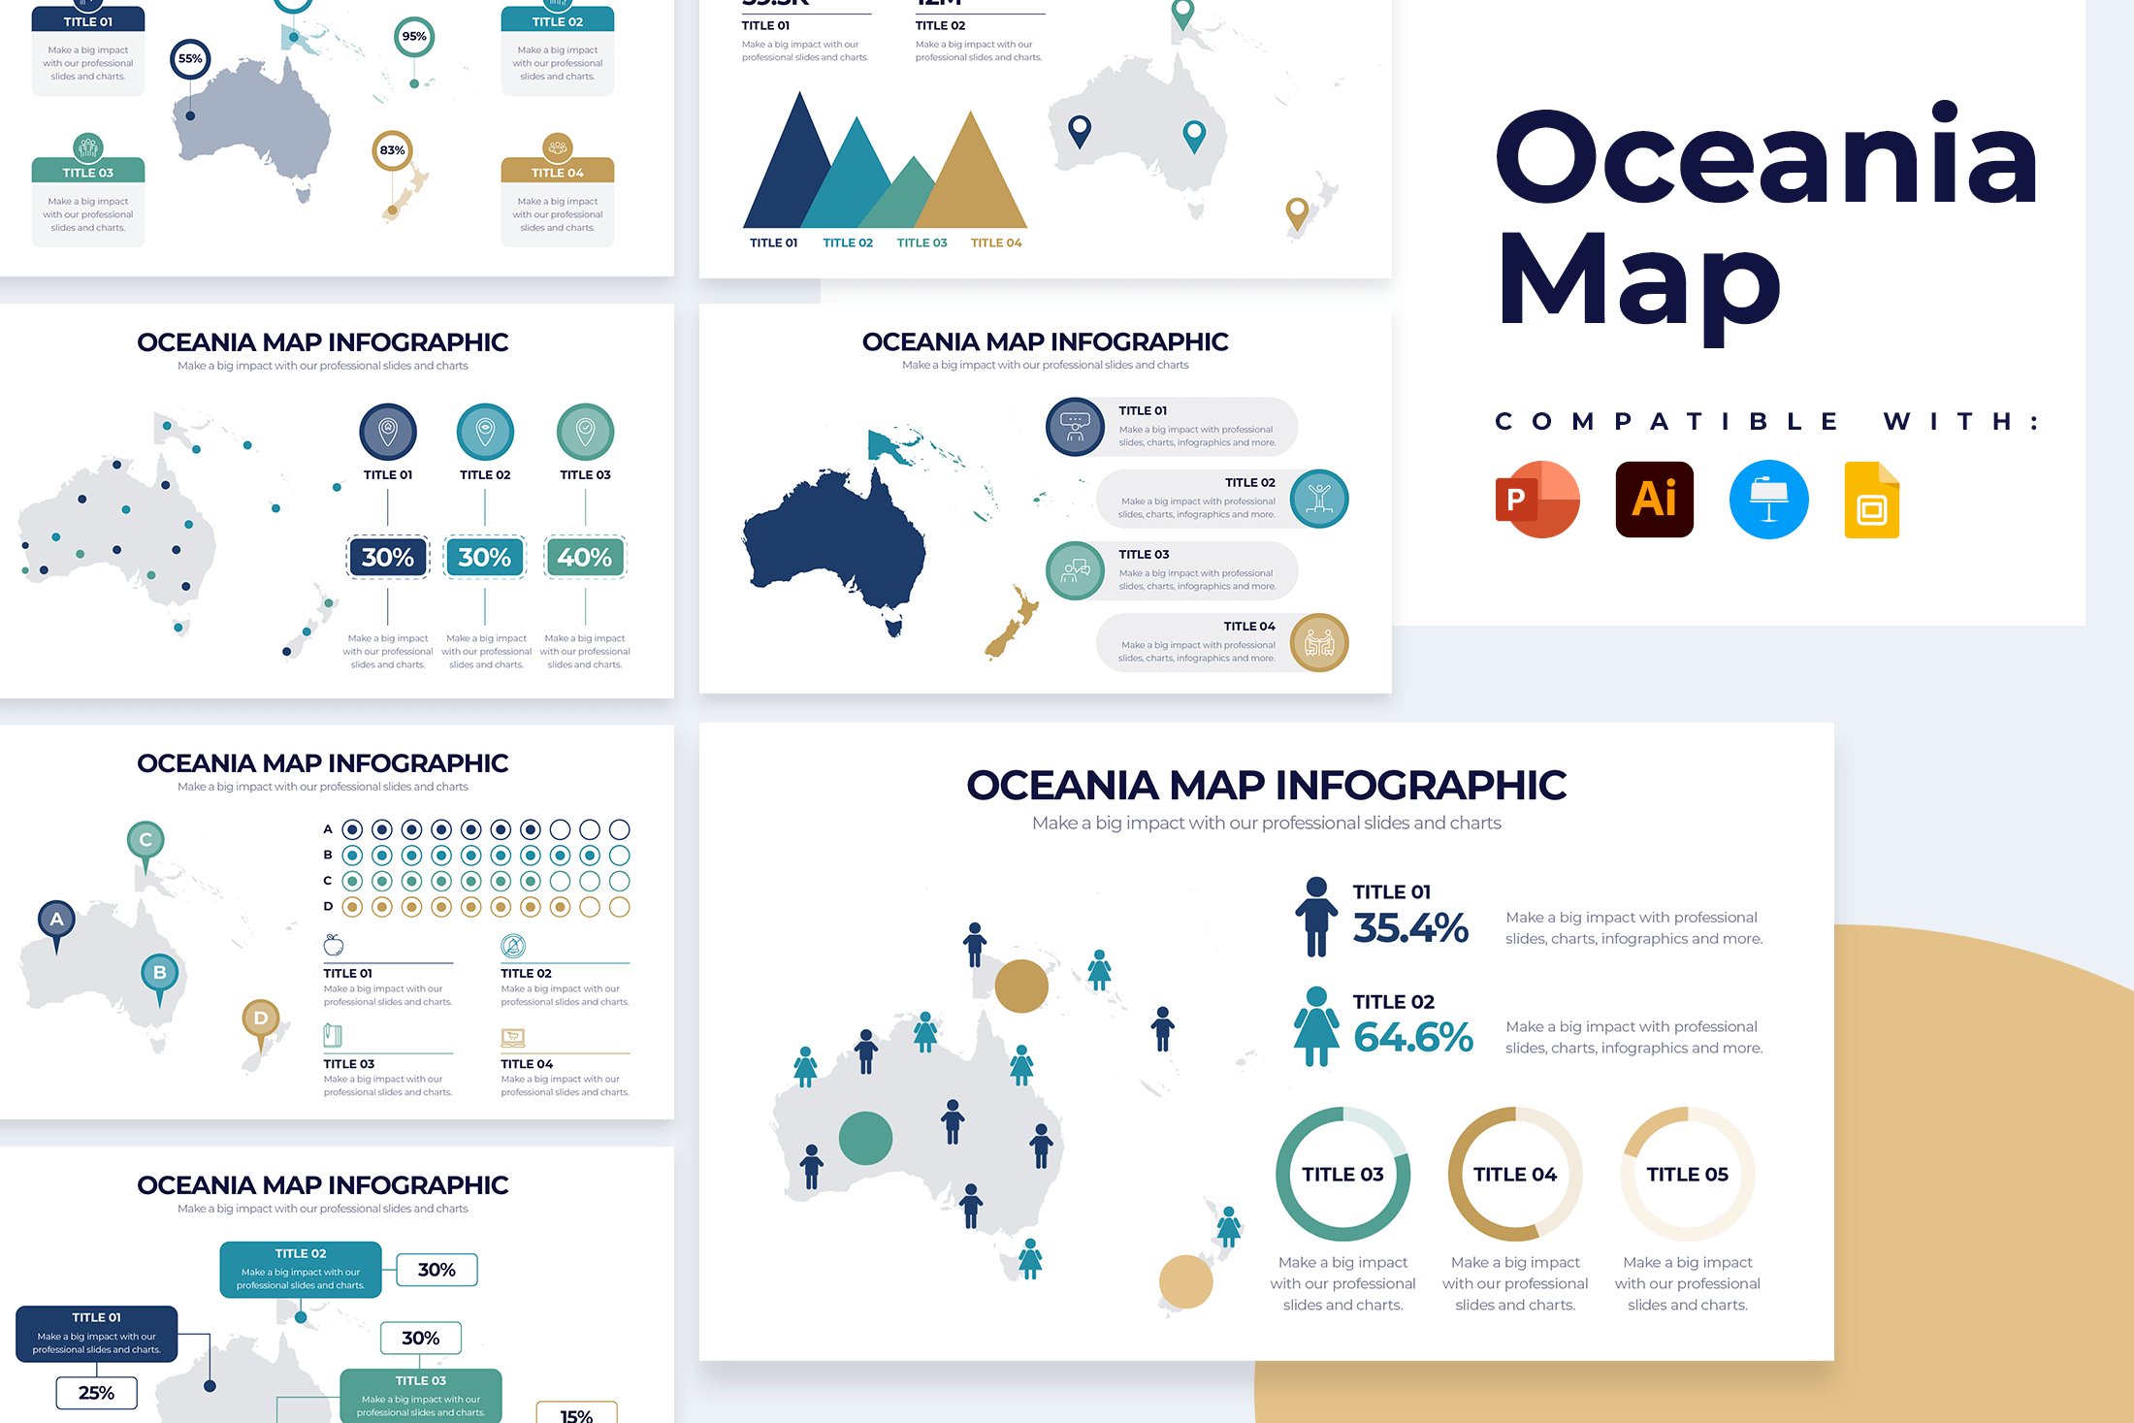This screenshot has width=2134, height=1423.
Task: Click the last empty dot in row A
Action: (x=619, y=829)
